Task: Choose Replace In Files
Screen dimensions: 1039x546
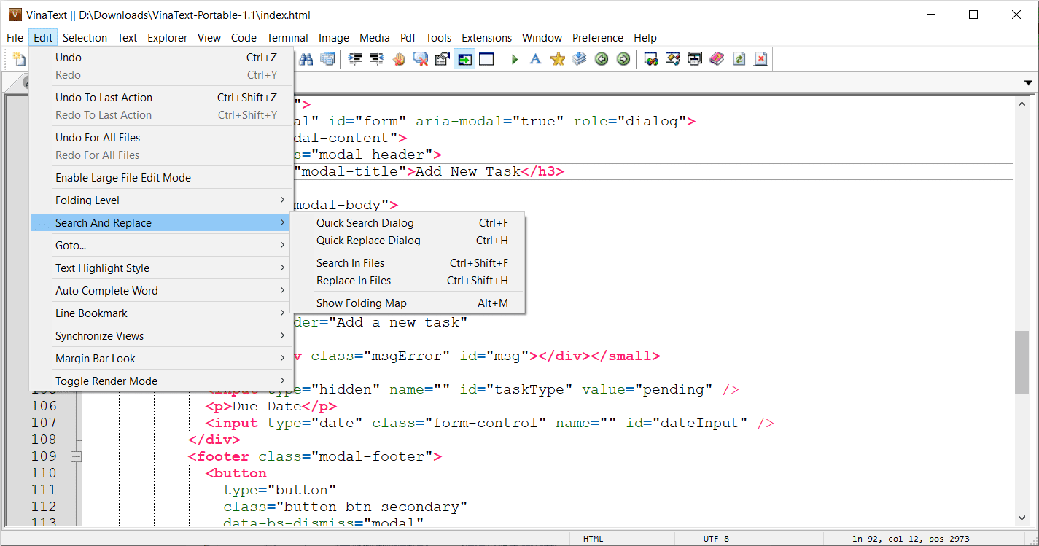Action: pos(408,280)
